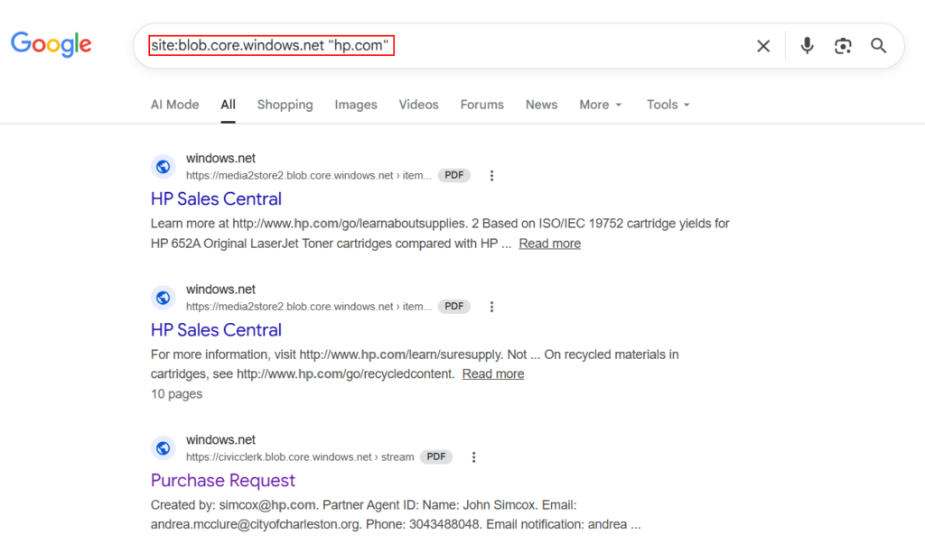Click PDF badge on second media2store2 result
This screenshot has height=553, width=925.
453,306
